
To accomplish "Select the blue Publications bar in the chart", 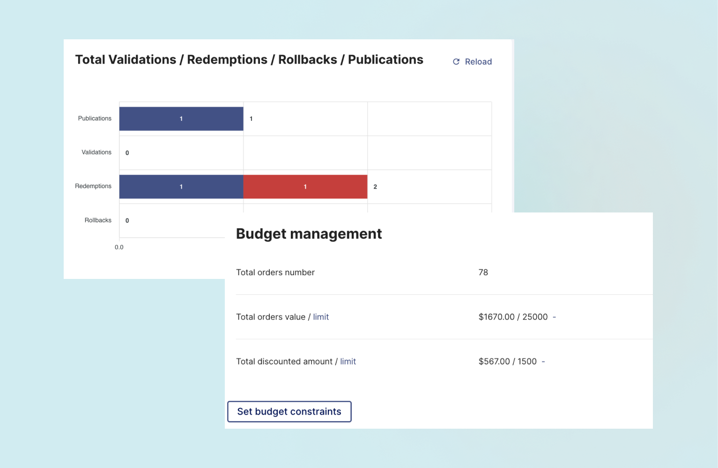I will (x=181, y=118).
